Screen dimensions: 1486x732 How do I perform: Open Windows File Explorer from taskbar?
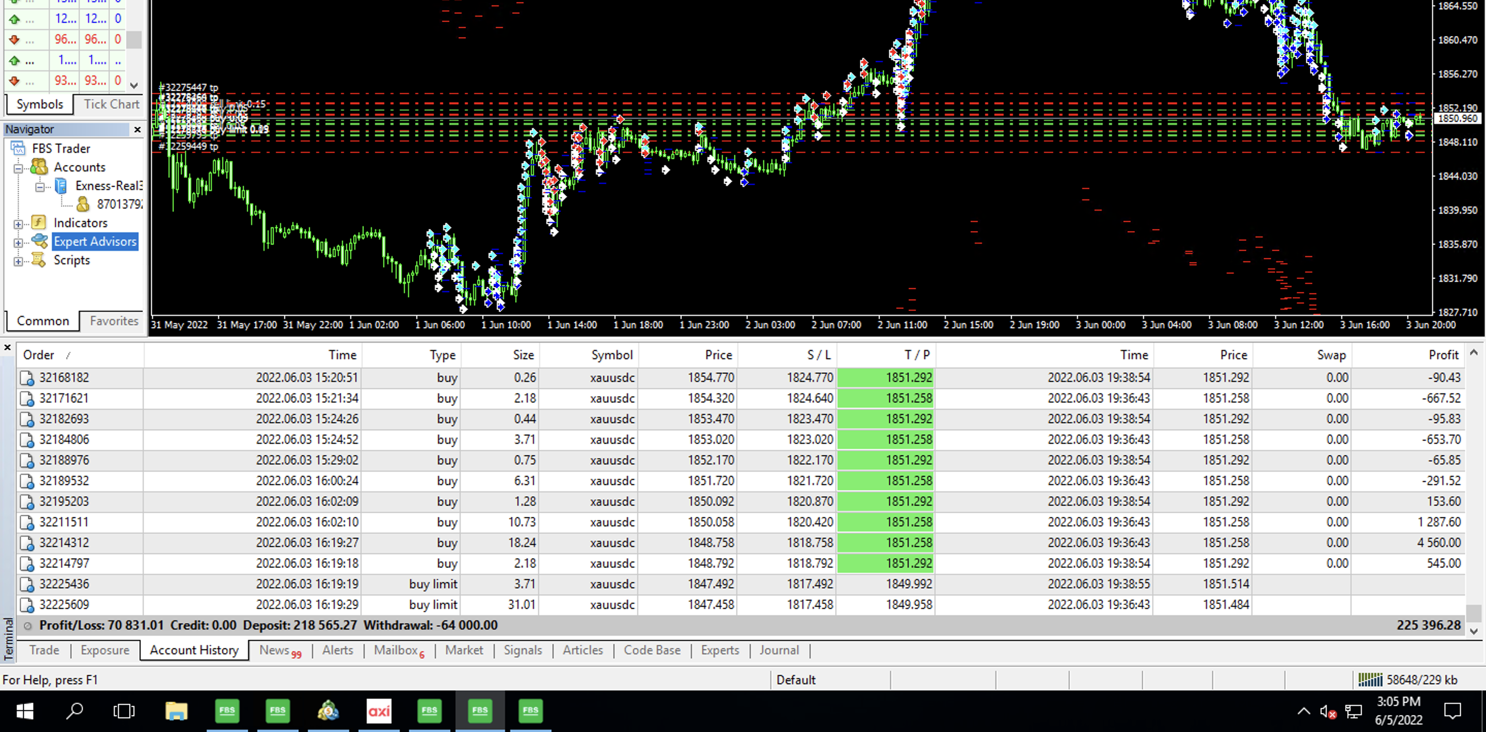176,711
